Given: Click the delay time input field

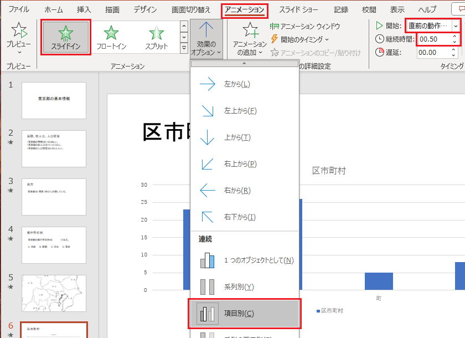Looking at the screenshot, I should (x=433, y=53).
